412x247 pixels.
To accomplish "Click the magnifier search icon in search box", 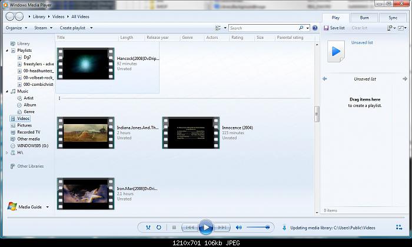I will 301,28.
